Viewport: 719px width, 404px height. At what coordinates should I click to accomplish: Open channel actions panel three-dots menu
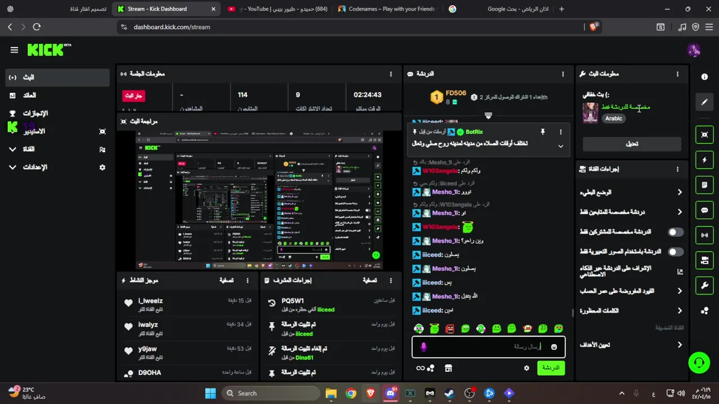[x=677, y=169]
